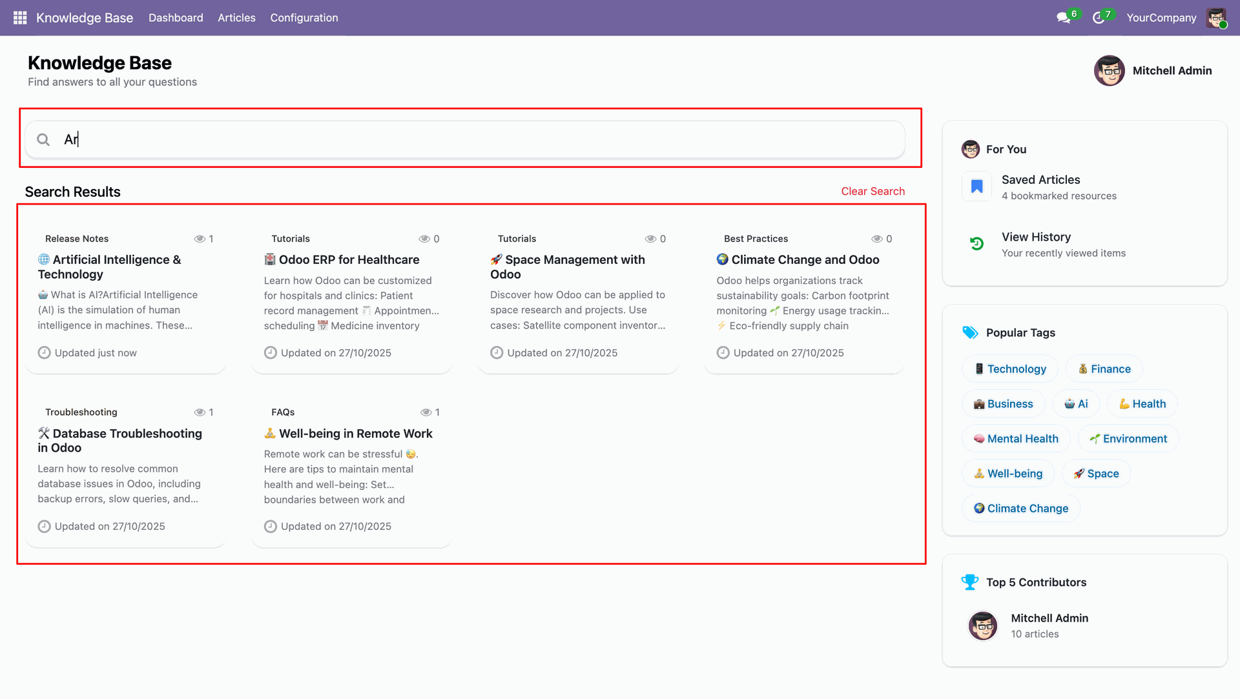Click the views eye icon on the Artificial Intelligence card
This screenshot has width=1240, height=699.
(200, 239)
